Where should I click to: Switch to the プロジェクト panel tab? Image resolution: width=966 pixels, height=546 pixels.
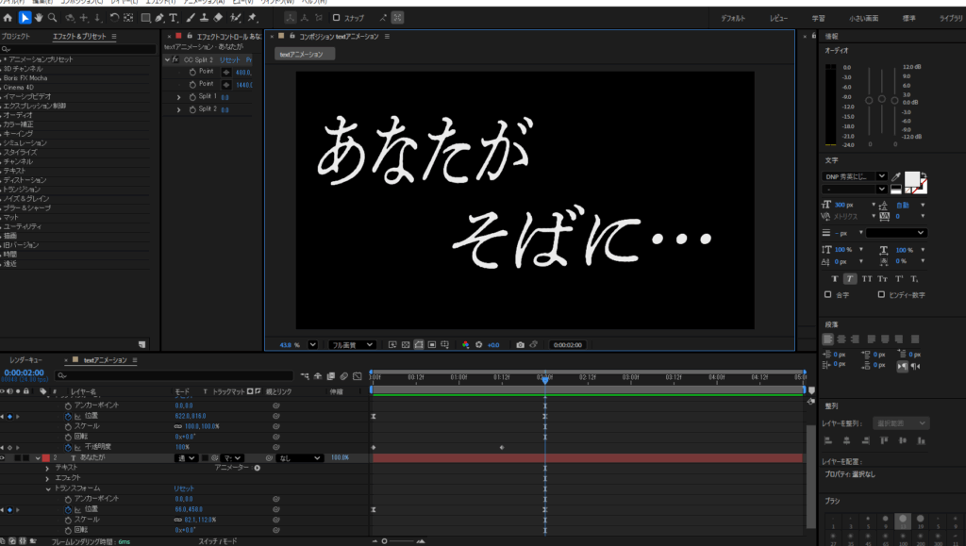(x=15, y=36)
